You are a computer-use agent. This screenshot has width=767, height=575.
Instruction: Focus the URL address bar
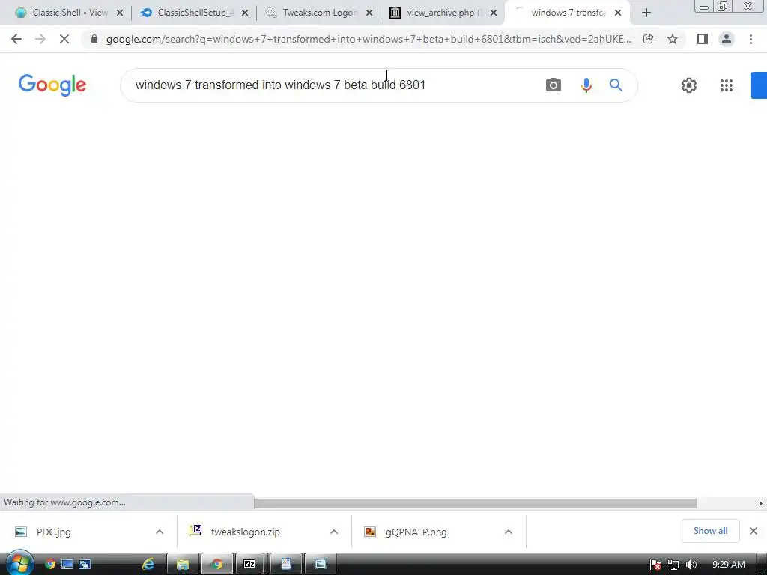[368, 39]
